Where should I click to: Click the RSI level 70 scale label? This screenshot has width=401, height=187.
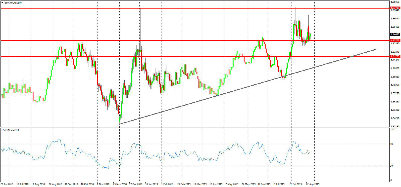pyautogui.click(x=391, y=144)
